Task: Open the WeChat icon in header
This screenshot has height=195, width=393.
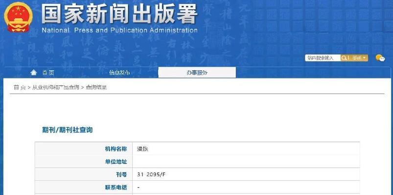Action: [x=380, y=58]
